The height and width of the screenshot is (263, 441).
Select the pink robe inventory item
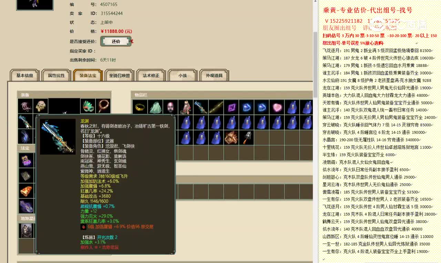[186, 107]
